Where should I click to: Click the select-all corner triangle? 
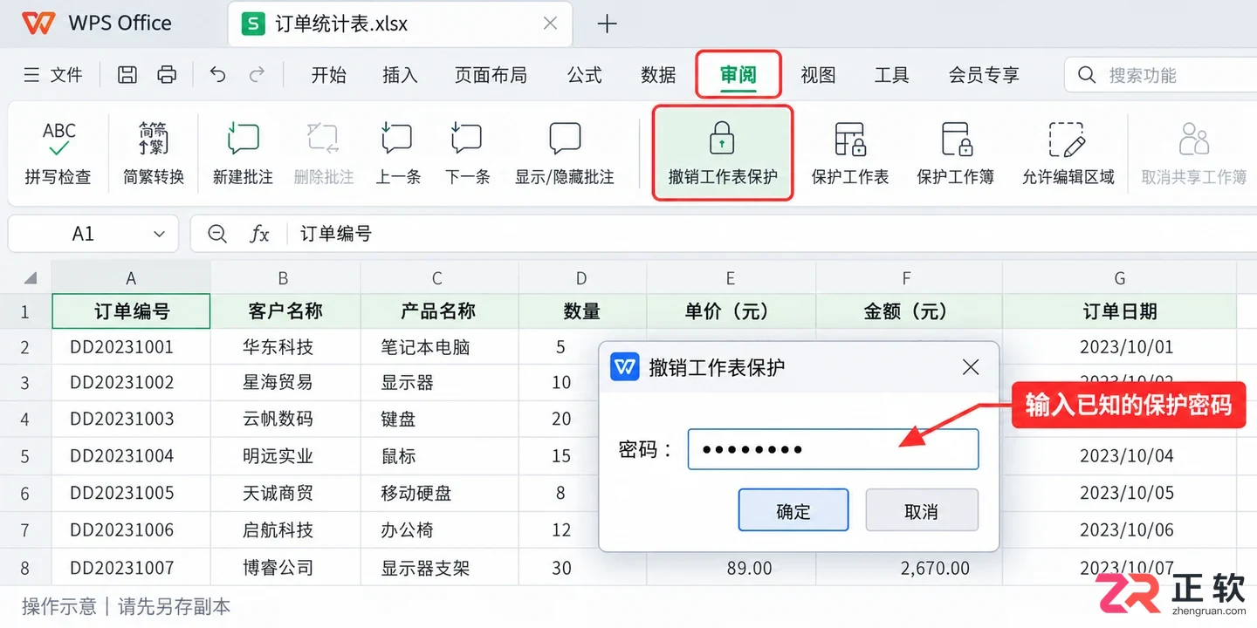(x=31, y=278)
